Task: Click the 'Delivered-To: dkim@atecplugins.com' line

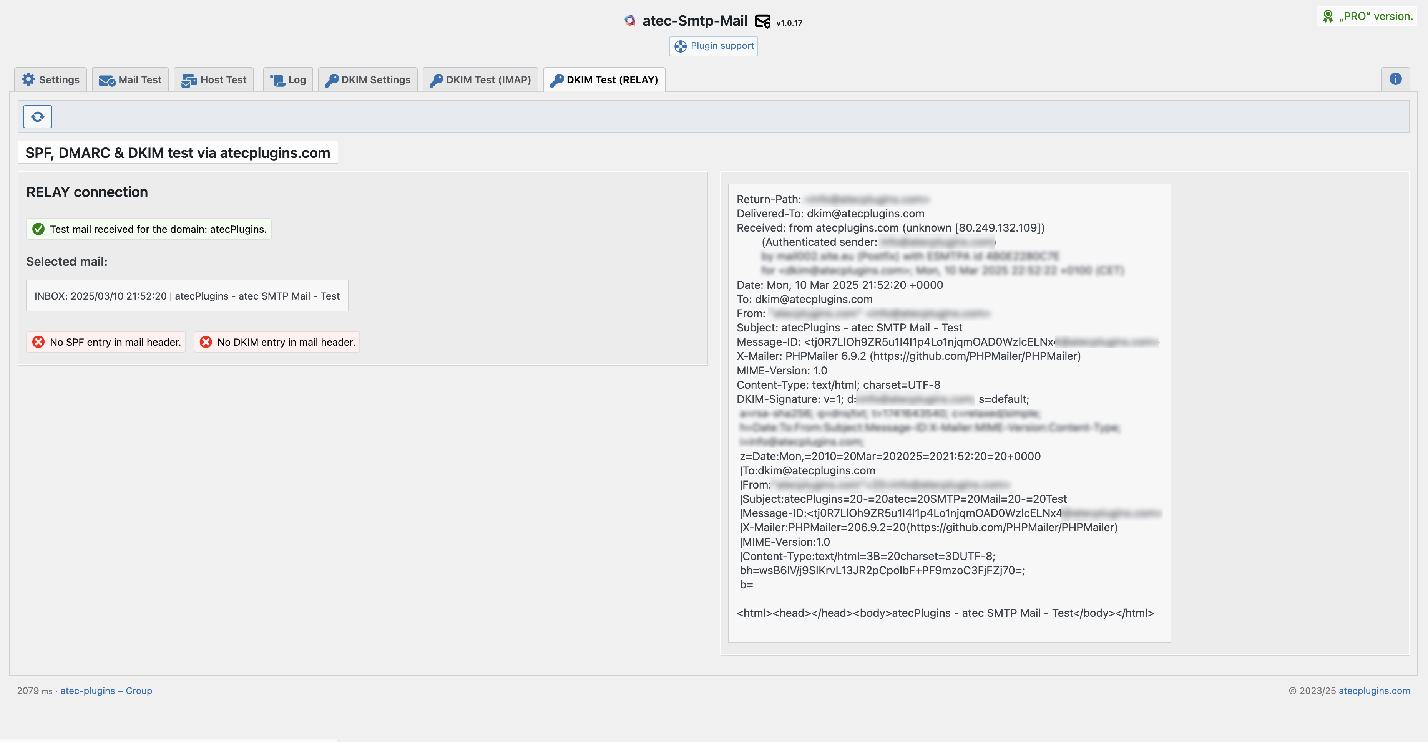Action: [x=830, y=214]
